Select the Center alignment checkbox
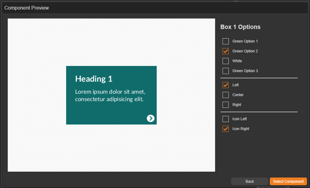This screenshot has height=188, width=310. pos(226,95)
